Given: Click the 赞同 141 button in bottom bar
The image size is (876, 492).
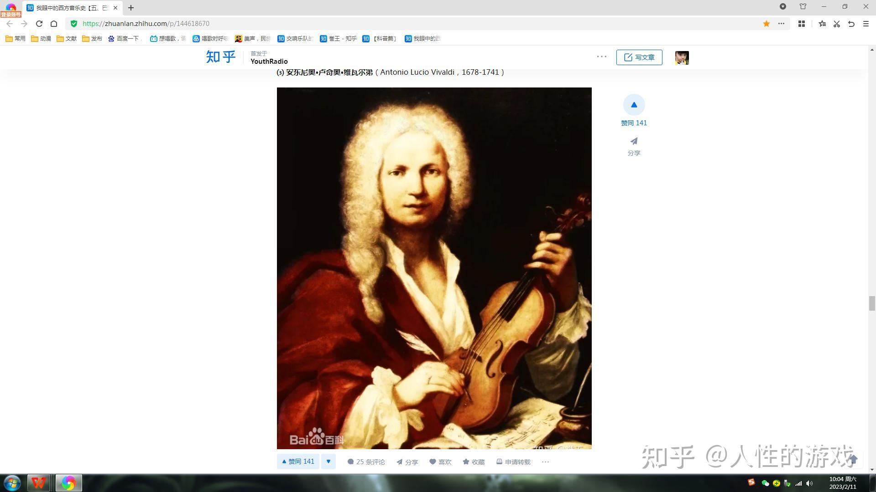Looking at the screenshot, I should point(298,461).
